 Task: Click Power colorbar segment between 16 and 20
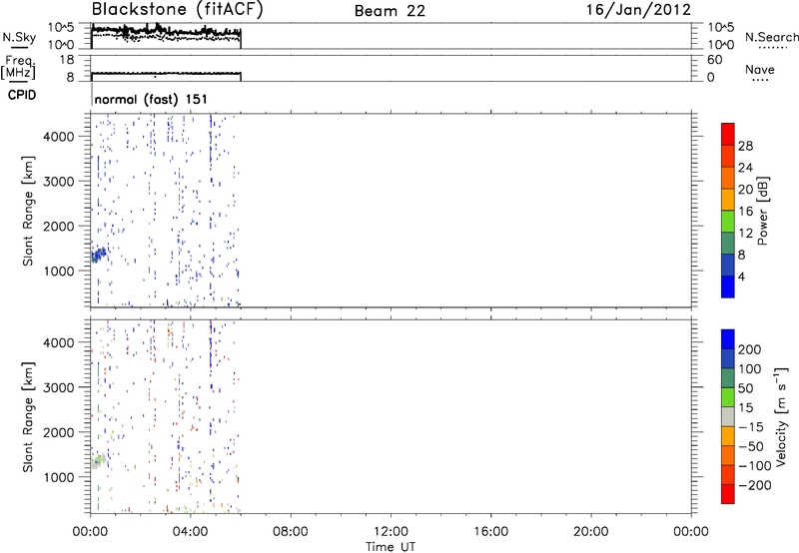(x=728, y=200)
